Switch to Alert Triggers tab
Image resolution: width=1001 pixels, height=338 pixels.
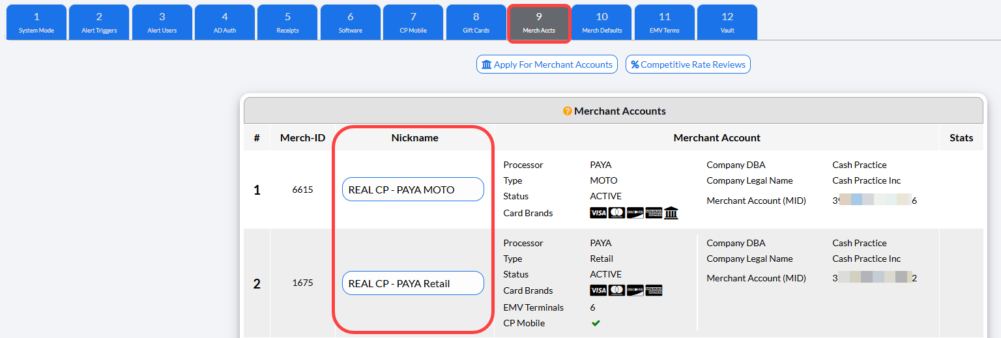(x=99, y=22)
